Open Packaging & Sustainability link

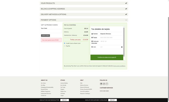[x=47, y=87]
